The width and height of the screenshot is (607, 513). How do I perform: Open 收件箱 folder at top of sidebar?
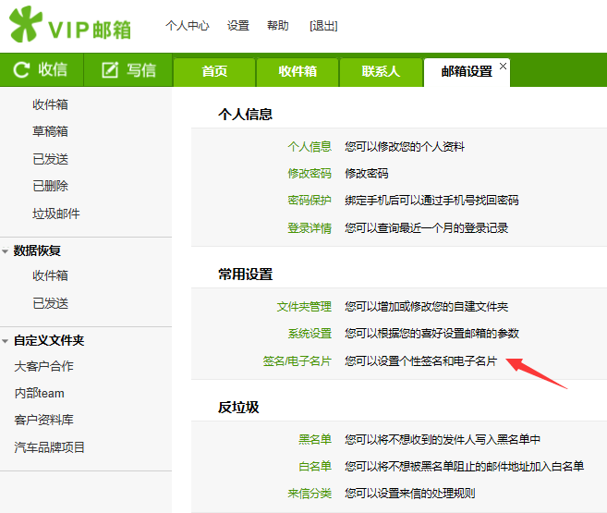click(x=50, y=104)
